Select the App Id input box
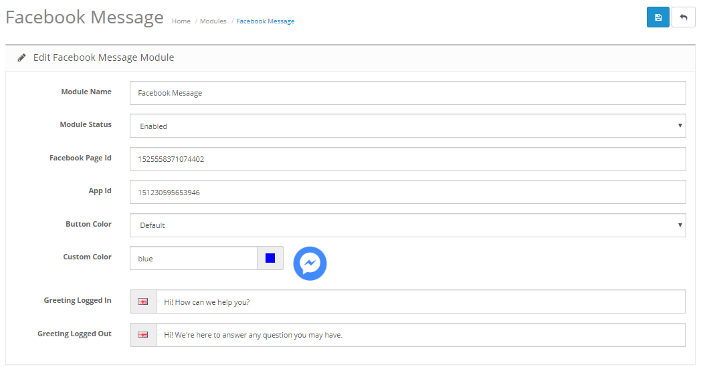Screen dimensions: 707x367 [x=407, y=192]
